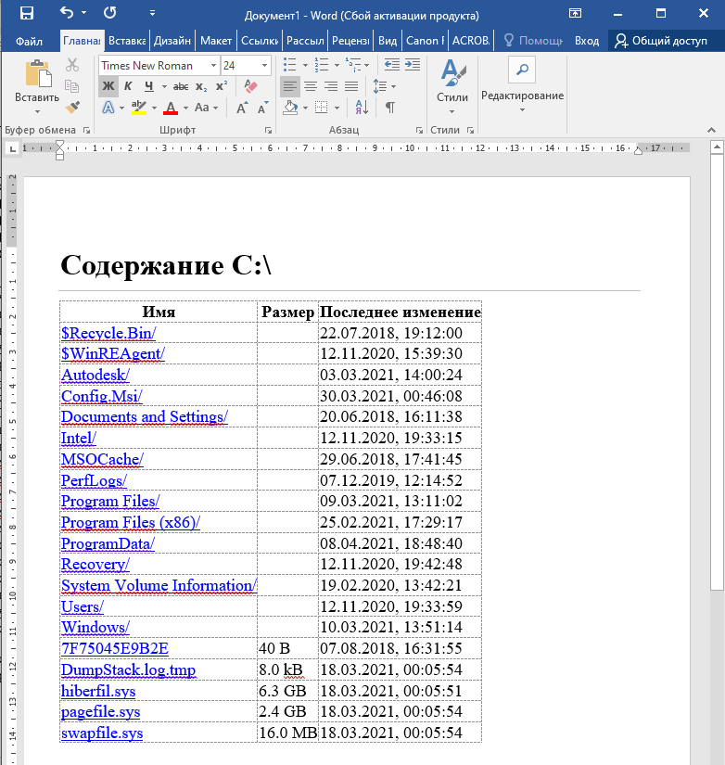Image resolution: width=725 pixels, height=765 pixels.
Task: Open the Program Files/ link
Action: click(107, 502)
